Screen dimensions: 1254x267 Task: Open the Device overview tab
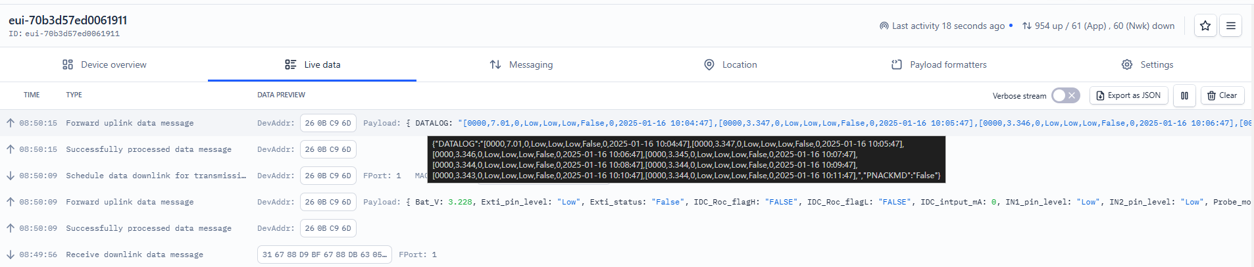[104, 64]
